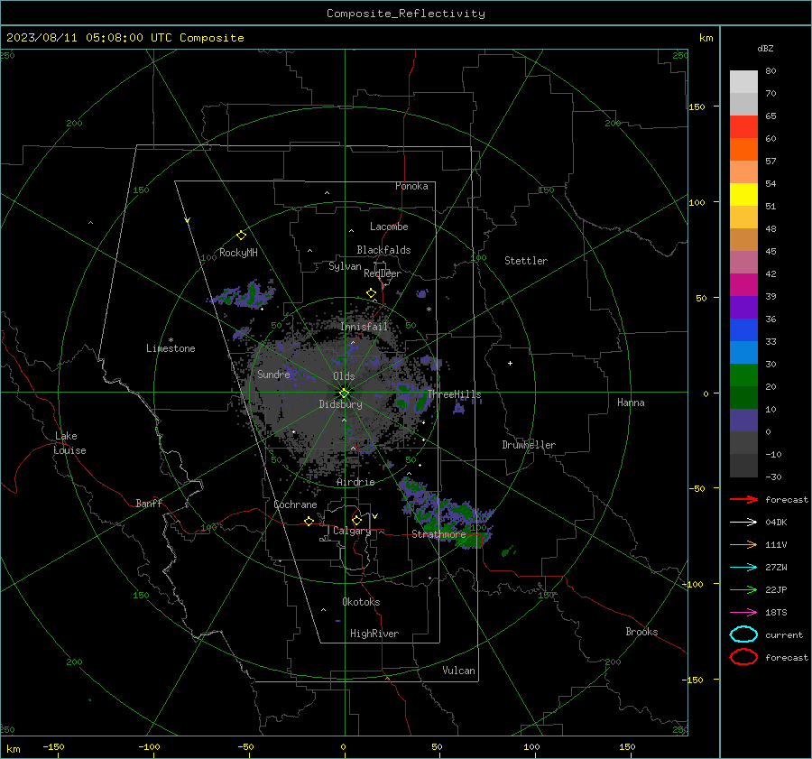
Task: Click the orange 111V arrow in legend
Action: (x=743, y=544)
